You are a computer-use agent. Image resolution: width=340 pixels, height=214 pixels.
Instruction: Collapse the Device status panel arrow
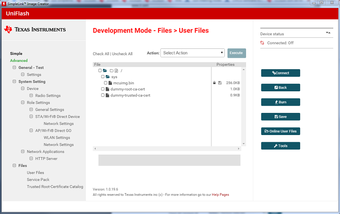[x=328, y=33]
